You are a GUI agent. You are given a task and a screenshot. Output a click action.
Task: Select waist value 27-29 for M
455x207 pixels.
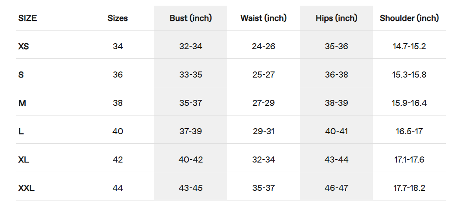pyautogui.click(x=264, y=103)
